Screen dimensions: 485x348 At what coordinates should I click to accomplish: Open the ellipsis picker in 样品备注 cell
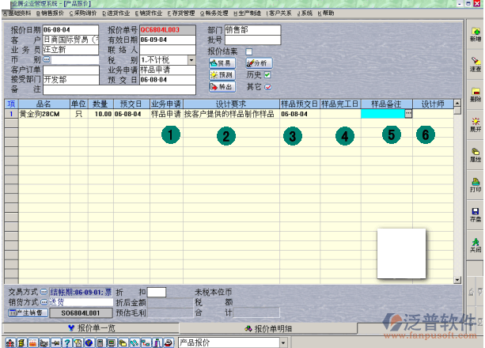pos(407,114)
